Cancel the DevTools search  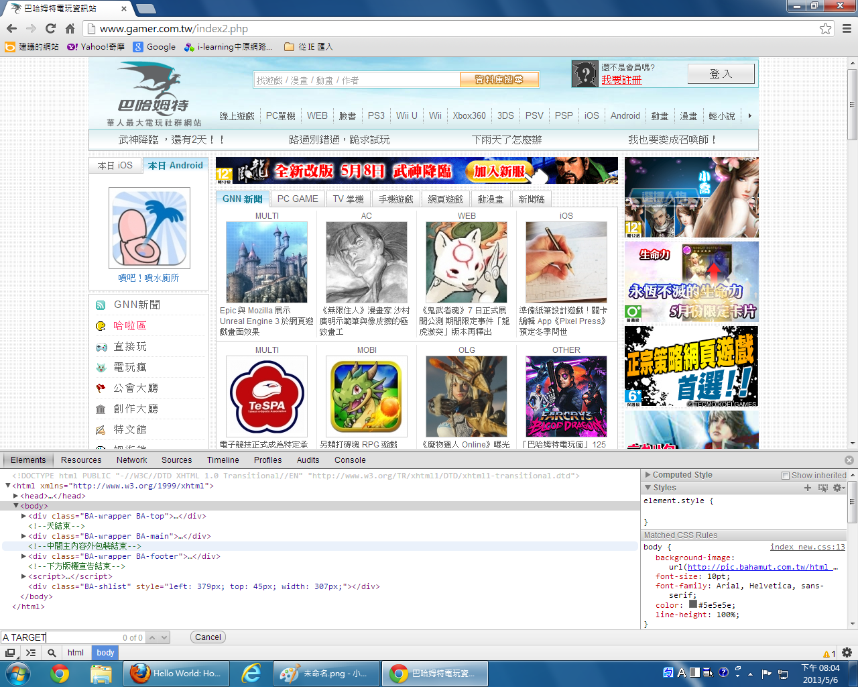click(208, 637)
